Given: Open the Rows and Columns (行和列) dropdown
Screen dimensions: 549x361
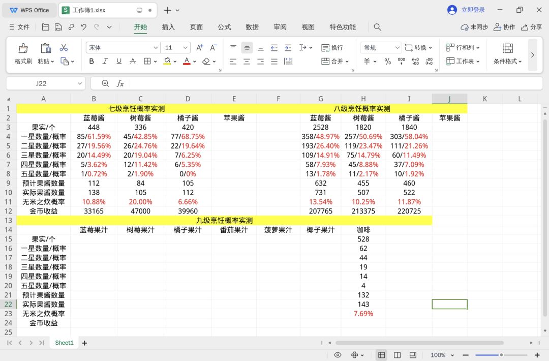Looking at the screenshot, I should tap(463, 48).
